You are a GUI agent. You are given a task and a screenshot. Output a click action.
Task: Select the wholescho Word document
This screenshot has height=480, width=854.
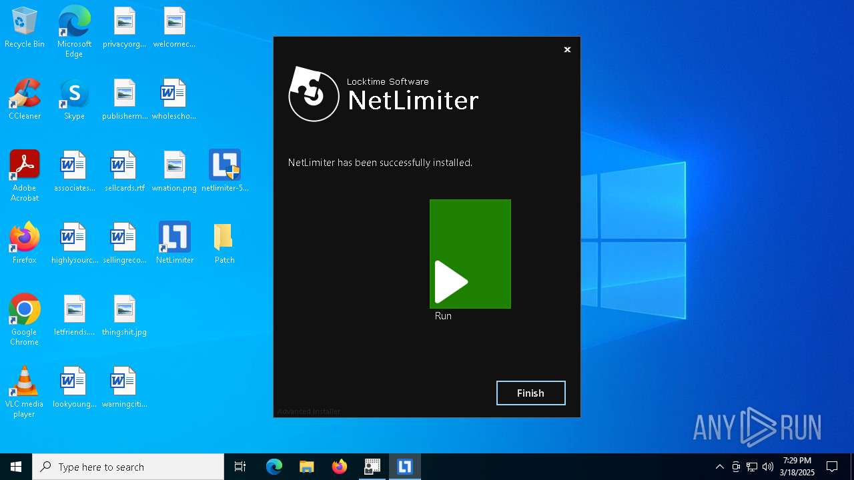[174, 100]
